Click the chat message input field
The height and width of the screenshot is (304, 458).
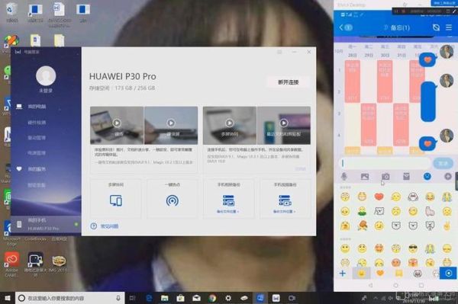385,163
